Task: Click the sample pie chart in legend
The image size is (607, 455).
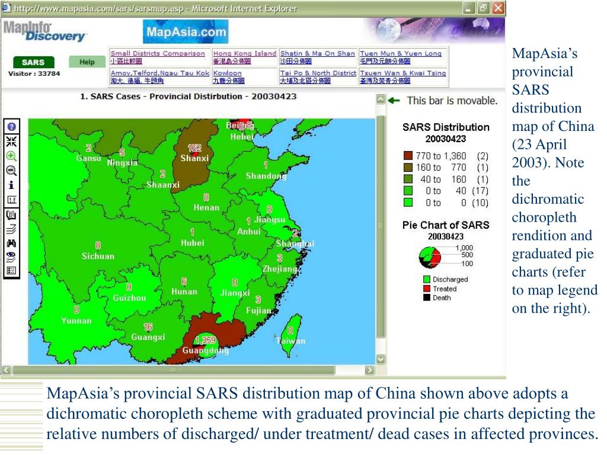Action: pos(430,257)
